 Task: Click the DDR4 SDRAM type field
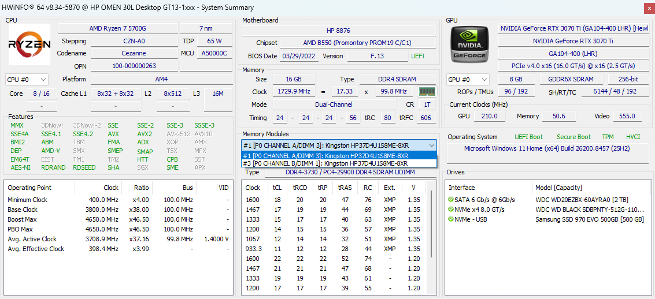(x=398, y=79)
